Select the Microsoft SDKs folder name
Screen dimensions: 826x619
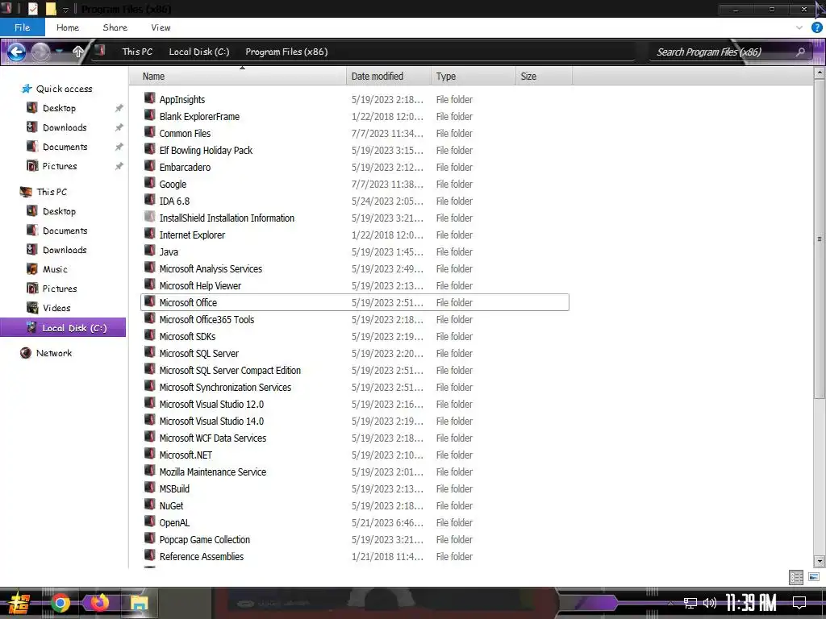pyautogui.click(x=187, y=336)
